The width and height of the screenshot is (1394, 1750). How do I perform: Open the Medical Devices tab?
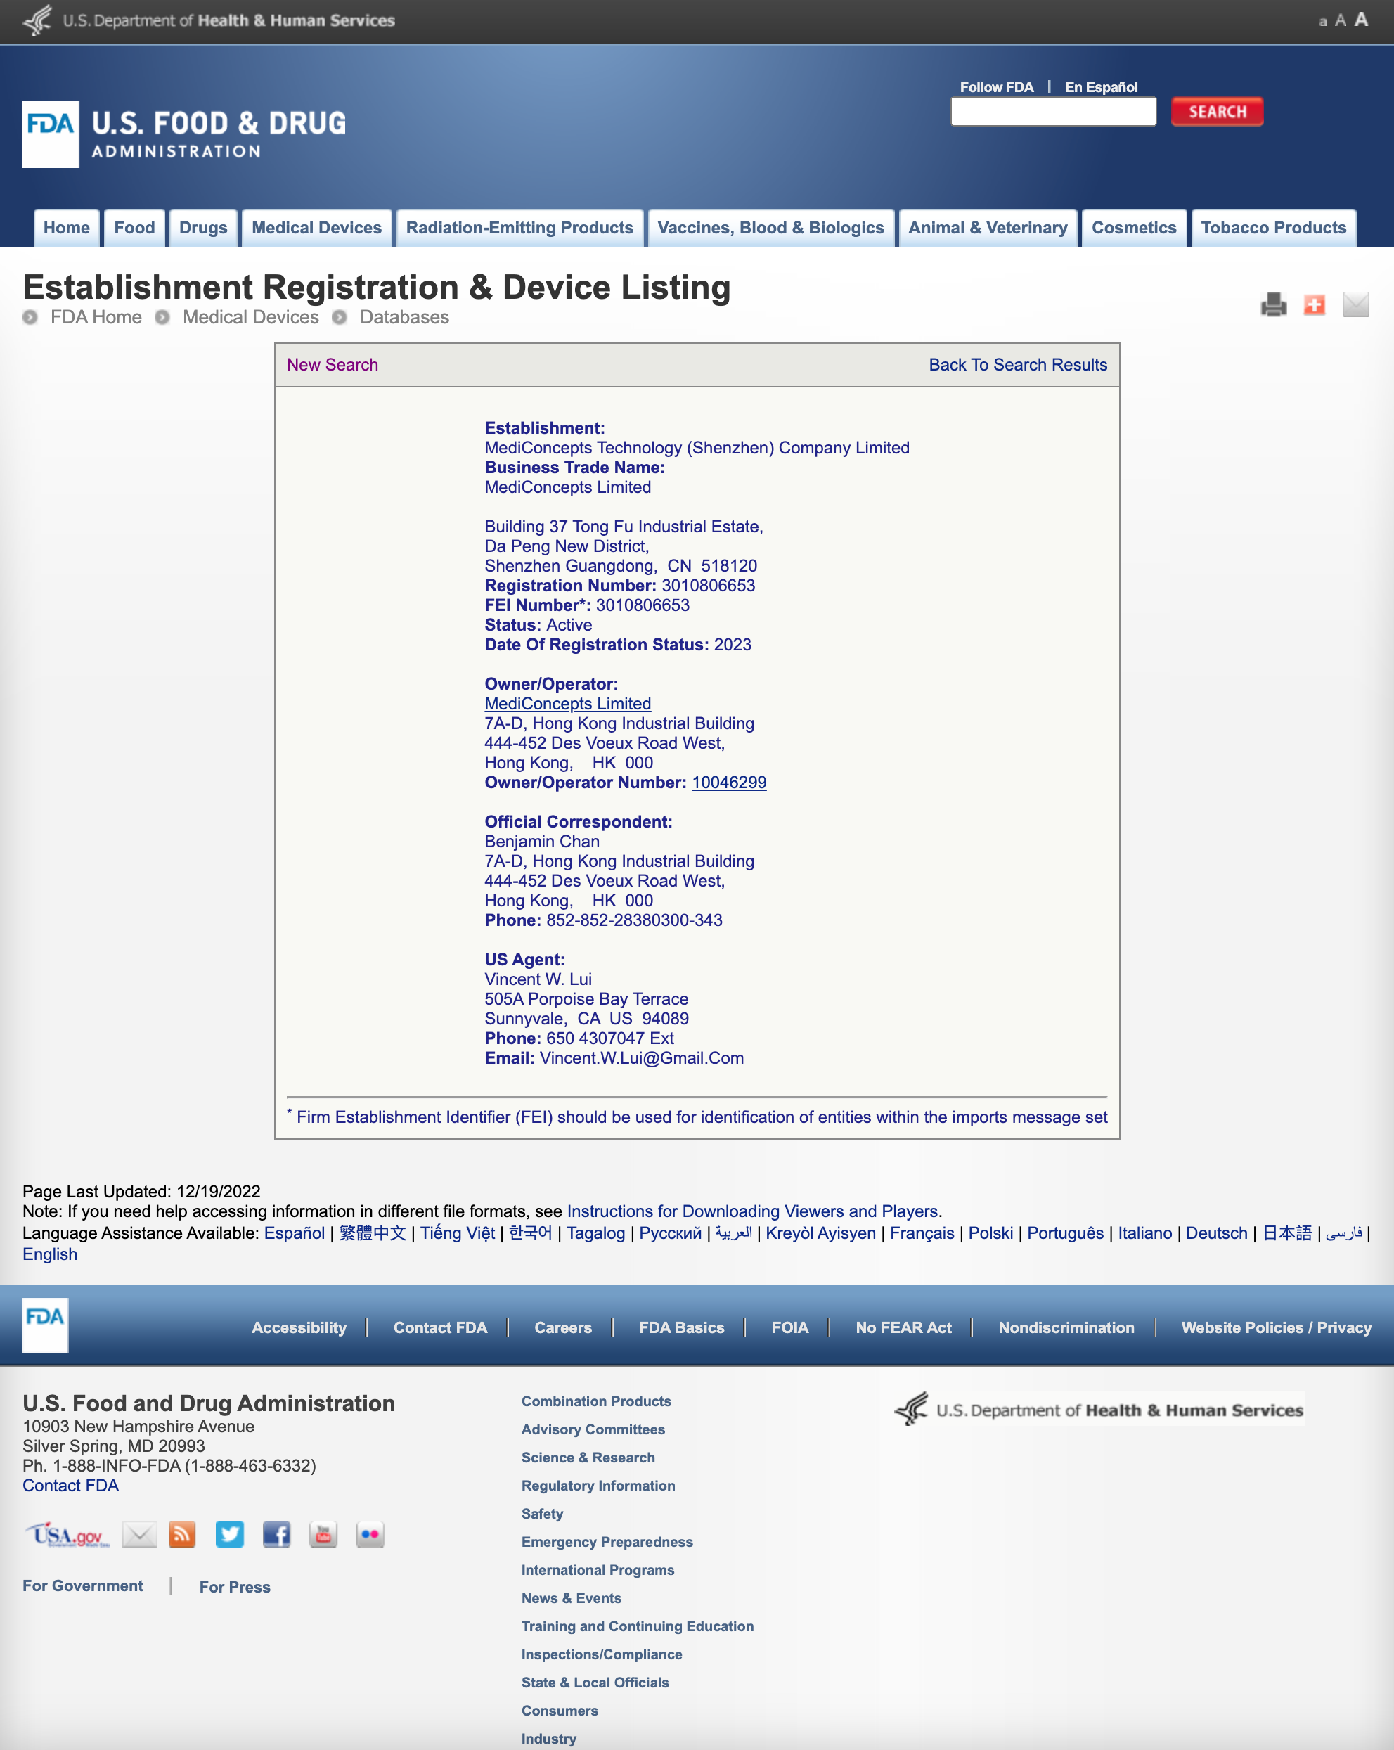[316, 228]
